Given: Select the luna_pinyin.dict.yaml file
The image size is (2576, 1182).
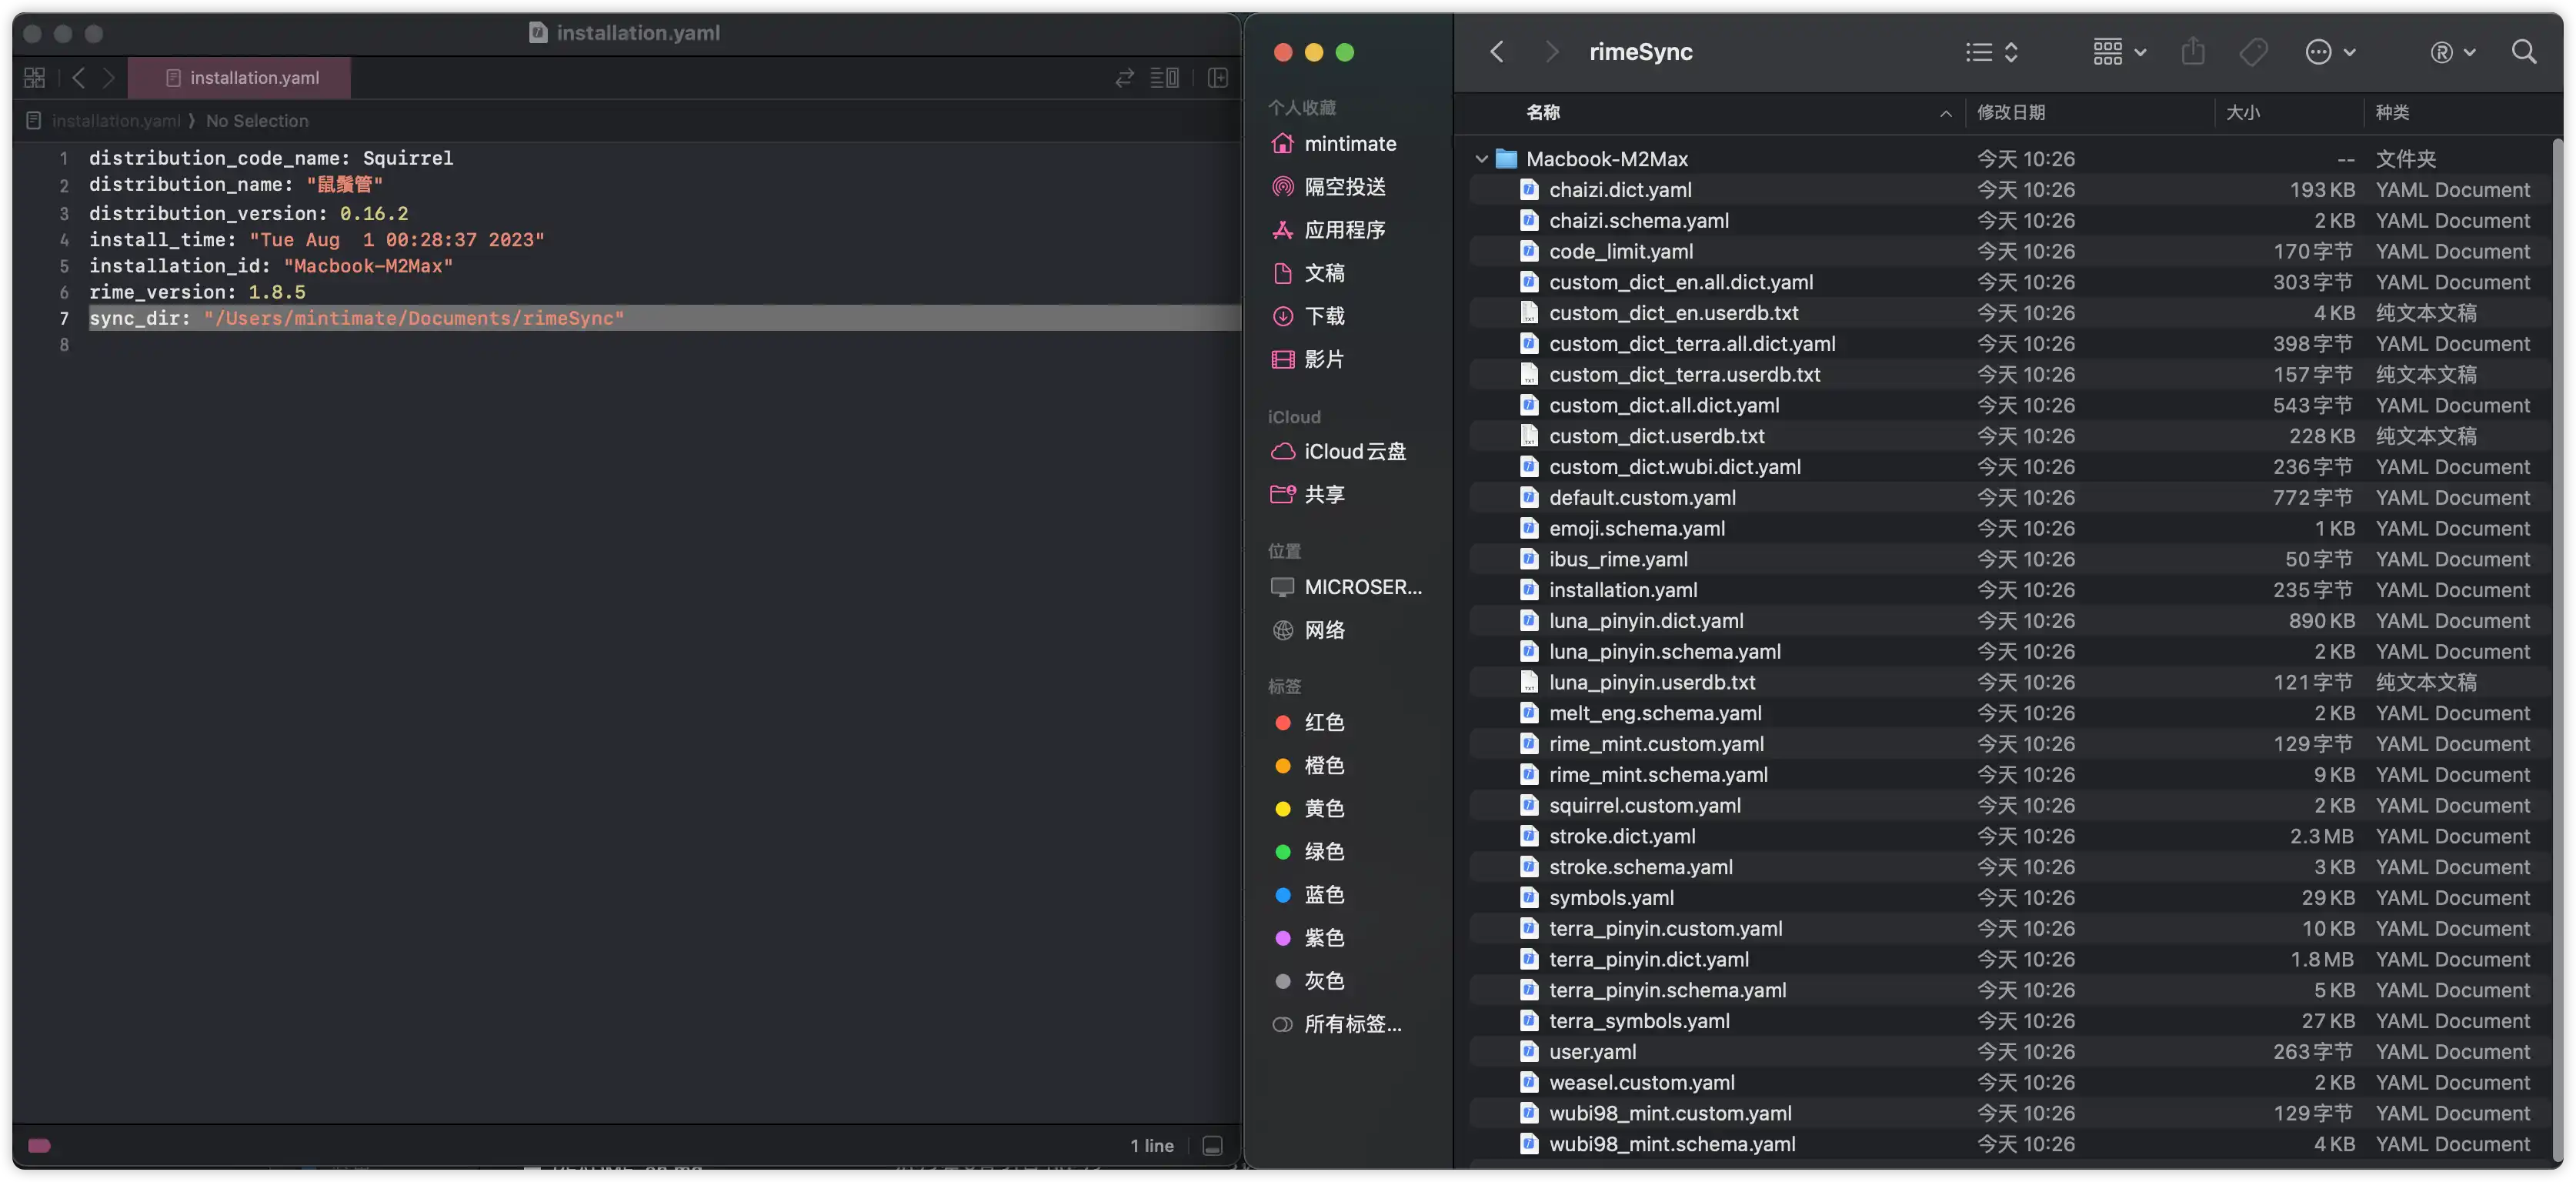Looking at the screenshot, I should click(x=2009, y=621).
